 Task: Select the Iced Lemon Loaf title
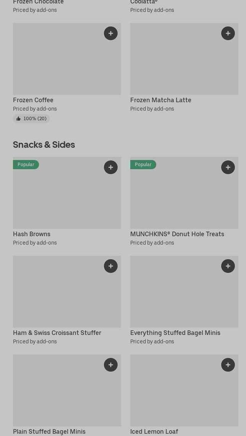154,431
